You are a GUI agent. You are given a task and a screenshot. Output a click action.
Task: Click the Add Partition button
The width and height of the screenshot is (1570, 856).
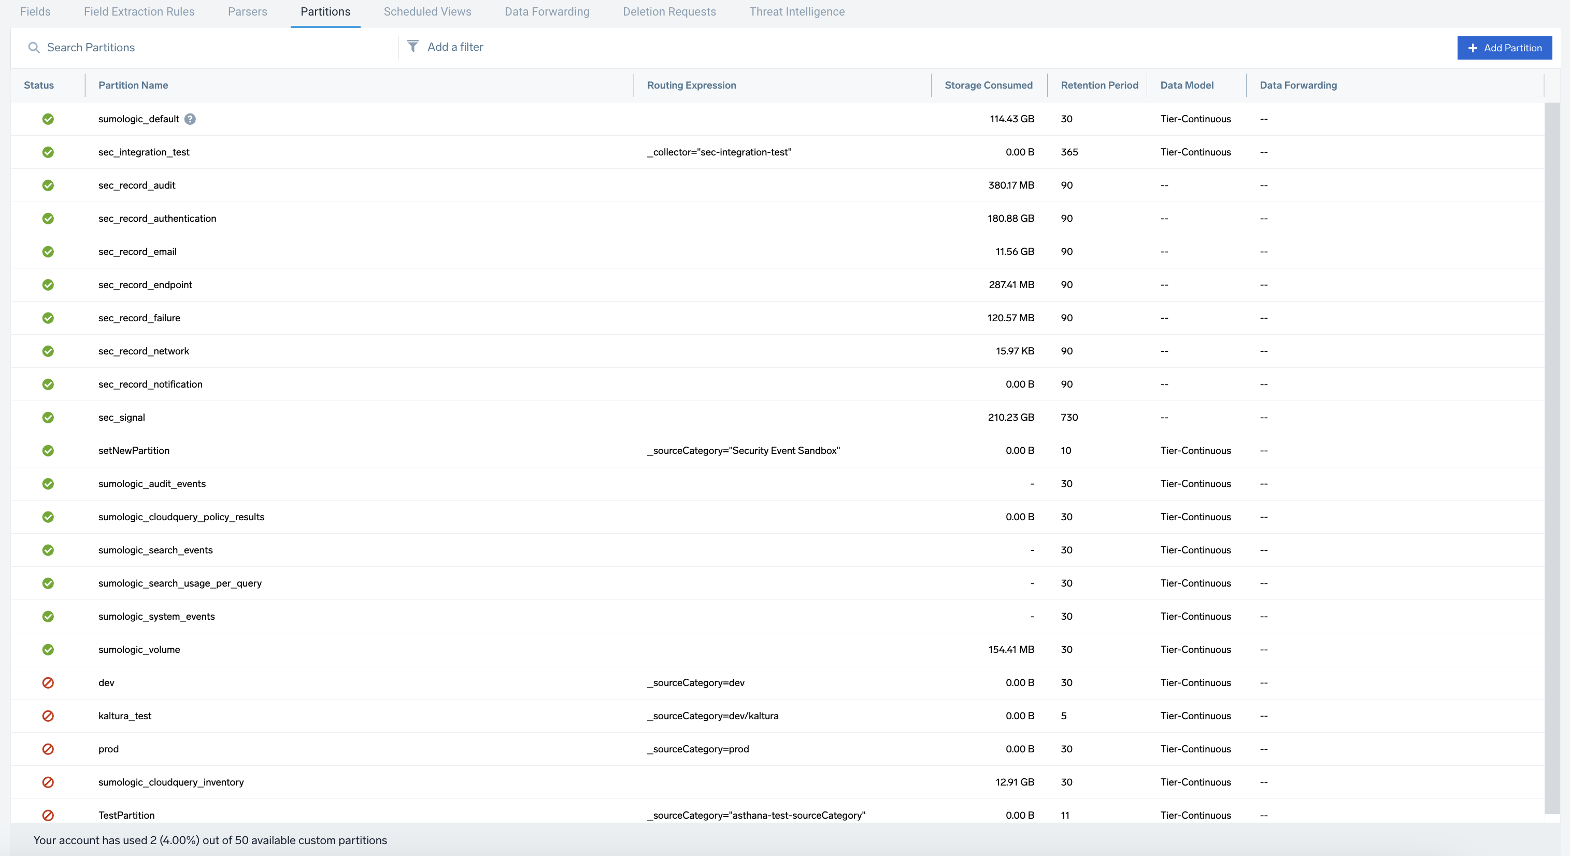tap(1504, 48)
